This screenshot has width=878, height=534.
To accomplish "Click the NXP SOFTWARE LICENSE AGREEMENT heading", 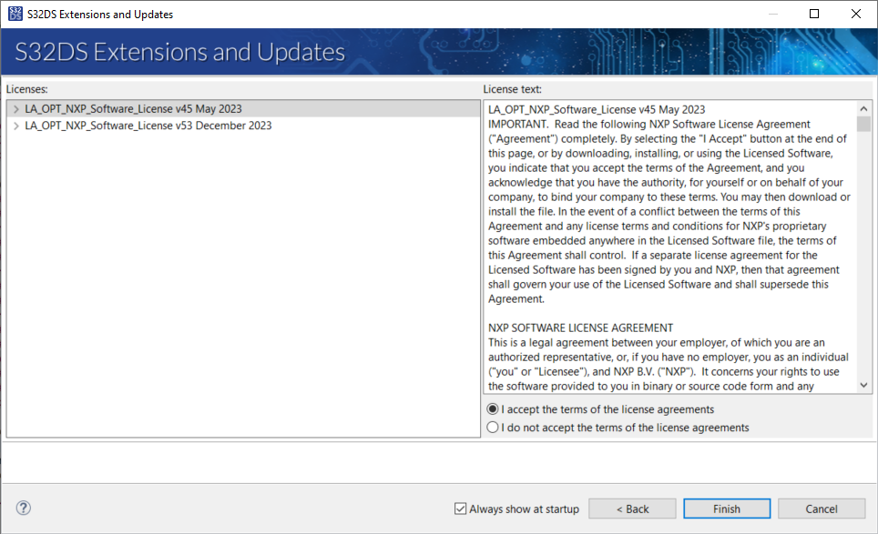I will 581,327.
